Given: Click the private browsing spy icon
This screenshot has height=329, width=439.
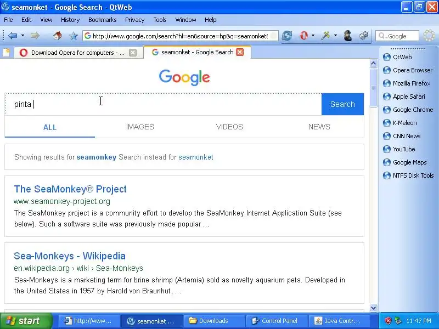Looking at the screenshot, I should point(348,36).
